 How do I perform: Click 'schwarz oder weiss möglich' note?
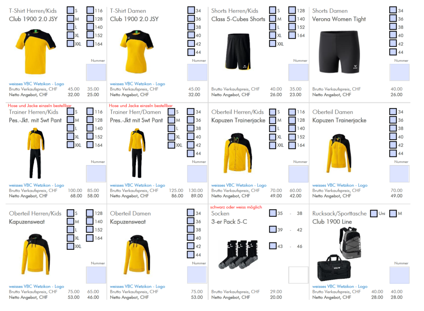[x=236, y=207]
